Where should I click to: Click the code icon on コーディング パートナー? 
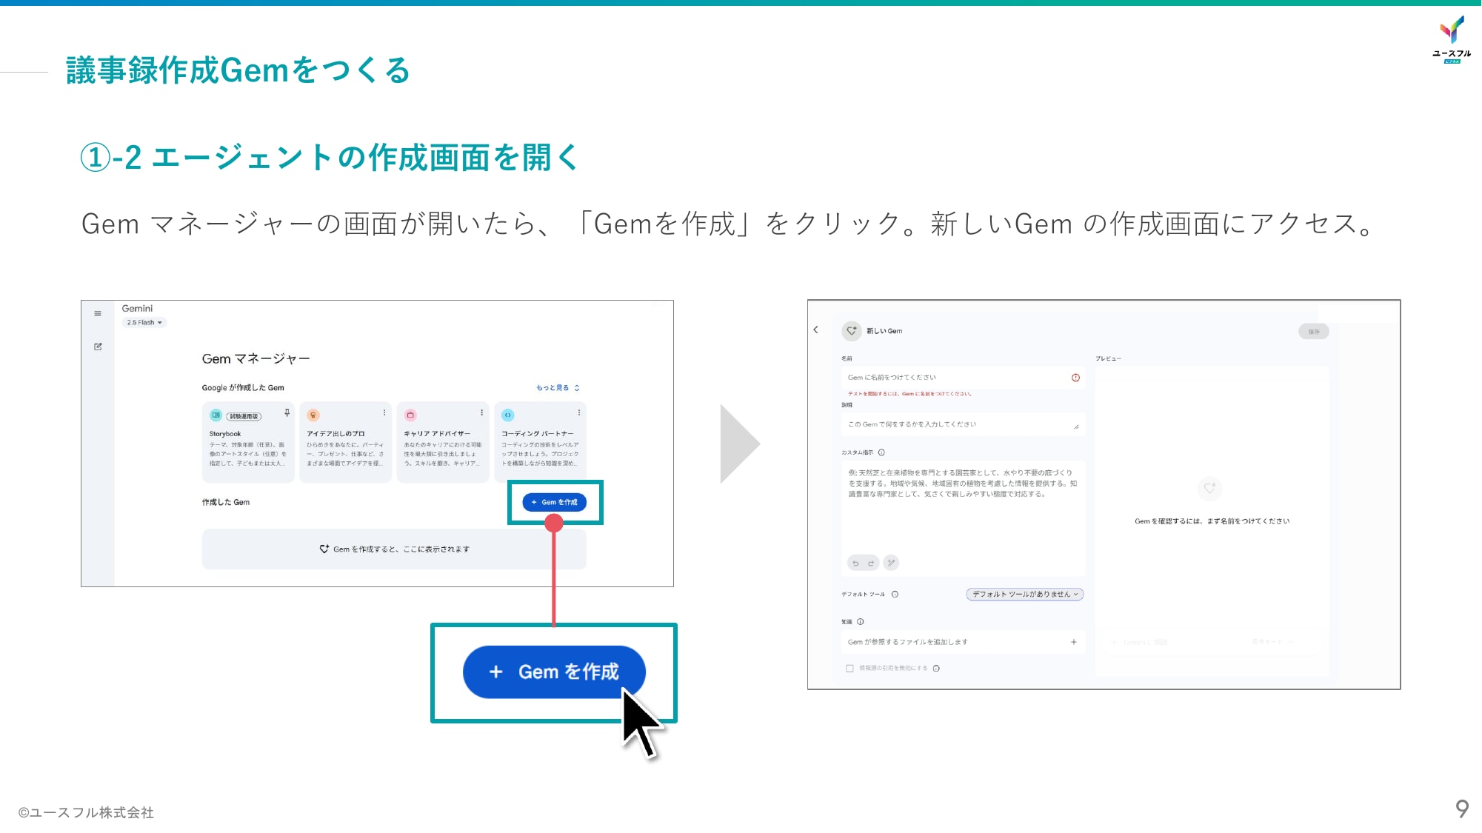508,415
